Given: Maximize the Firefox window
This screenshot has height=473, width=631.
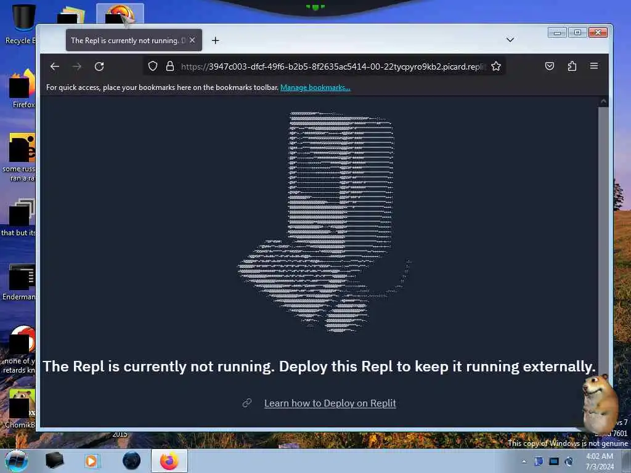Looking at the screenshot, I should coord(577,33).
